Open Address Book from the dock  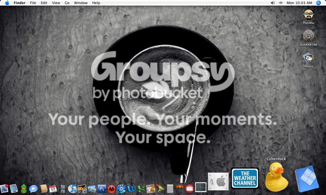click(x=44, y=189)
